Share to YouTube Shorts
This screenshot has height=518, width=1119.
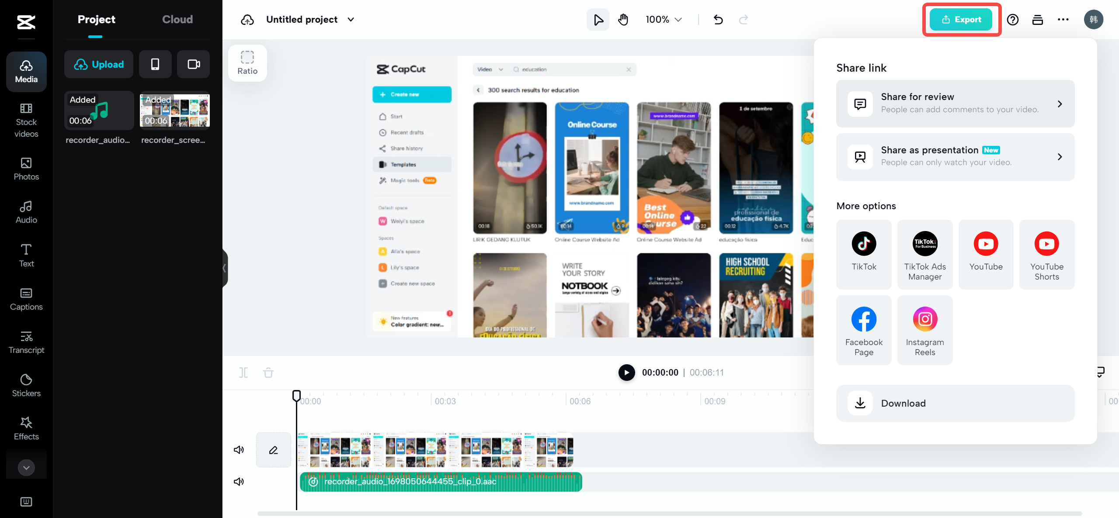tap(1047, 254)
